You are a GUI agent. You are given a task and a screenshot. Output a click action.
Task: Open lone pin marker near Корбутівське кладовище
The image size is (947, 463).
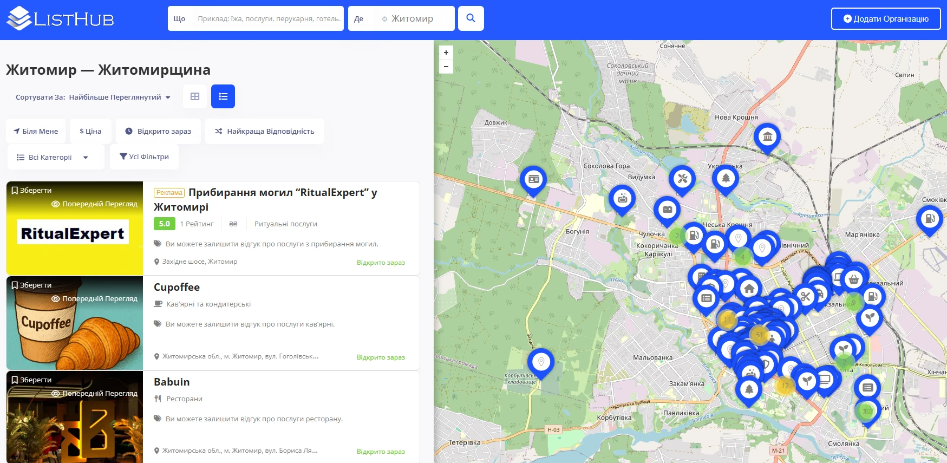pyautogui.click(x=541, y=361)
